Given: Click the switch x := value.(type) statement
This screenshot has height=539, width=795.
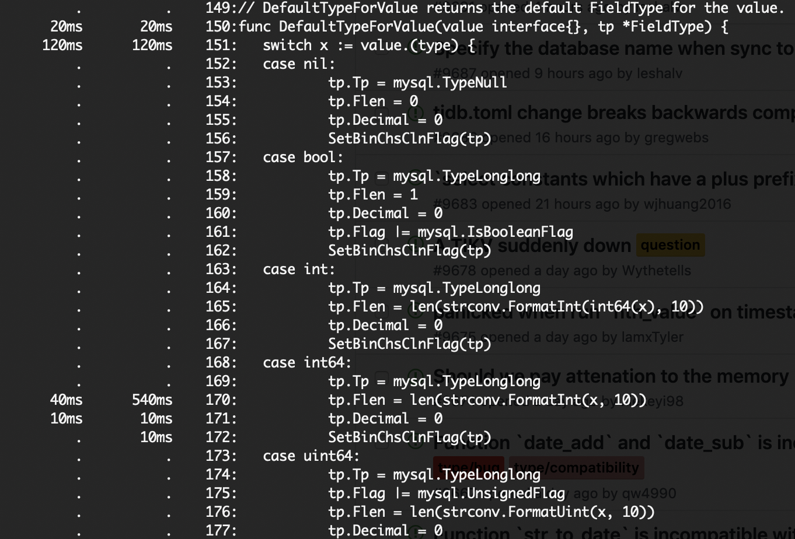Looking at the screenshot, I should coord(369,45).
